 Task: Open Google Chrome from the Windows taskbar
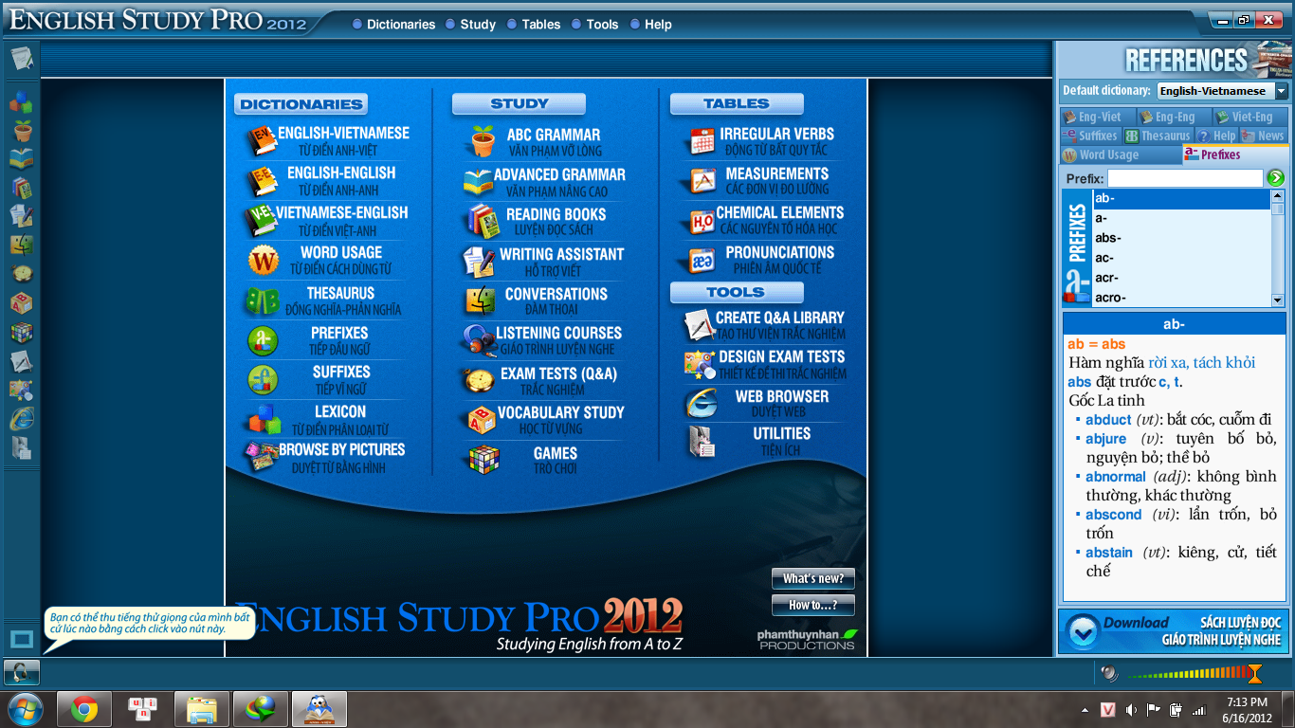click(x=84, y=709)
